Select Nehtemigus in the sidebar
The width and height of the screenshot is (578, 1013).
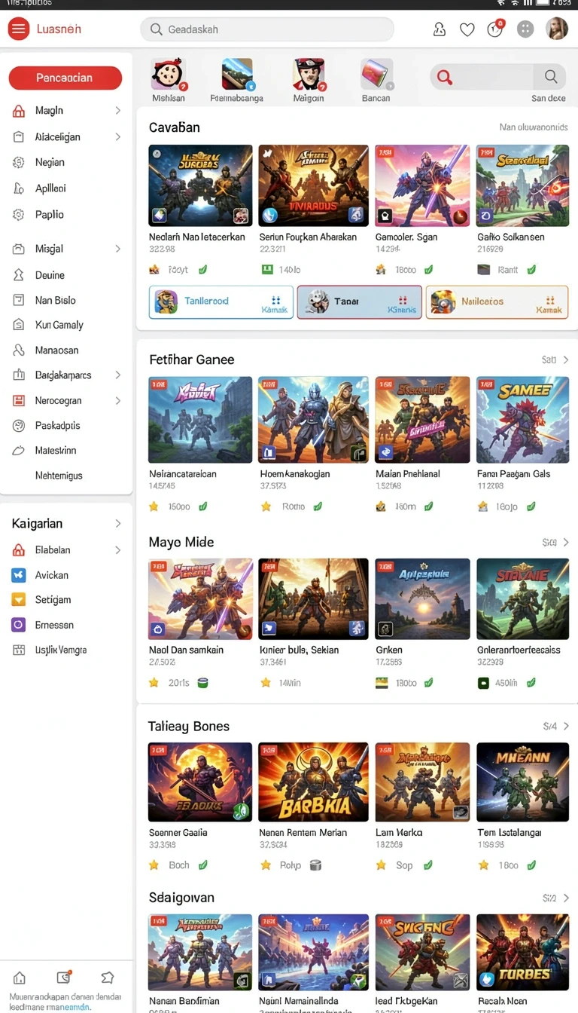tap(59, 476)
